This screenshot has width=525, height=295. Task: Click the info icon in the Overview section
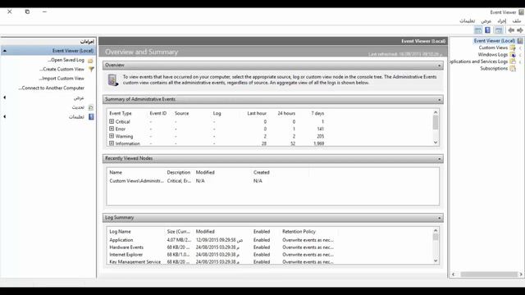coord(113,80)
